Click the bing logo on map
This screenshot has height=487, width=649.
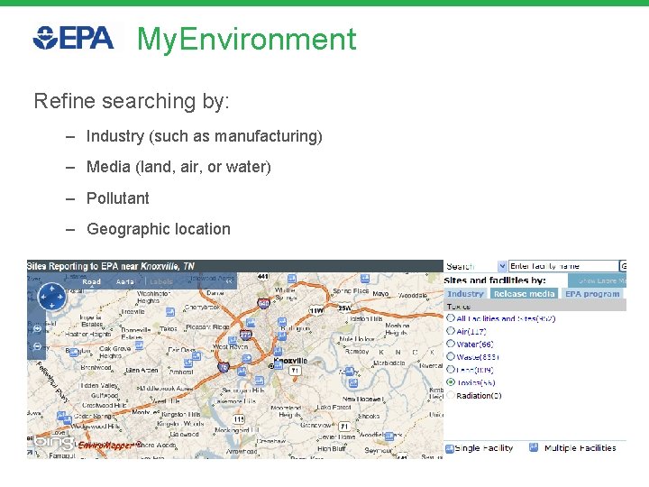point(54,442)
